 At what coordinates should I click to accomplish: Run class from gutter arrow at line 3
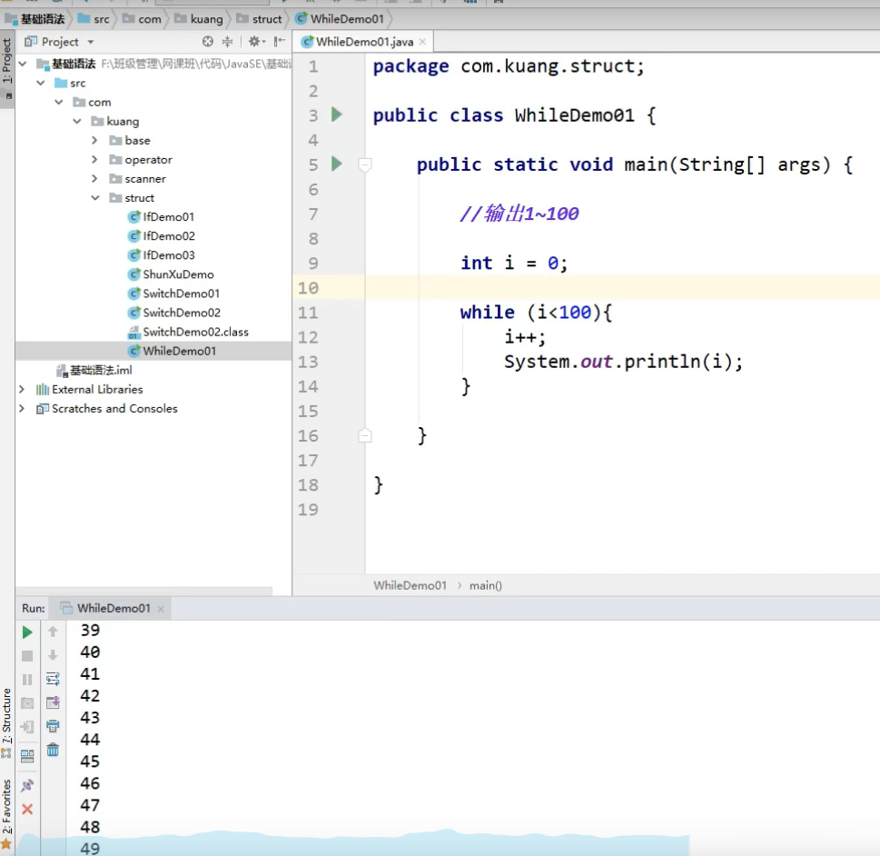point(337,114)
